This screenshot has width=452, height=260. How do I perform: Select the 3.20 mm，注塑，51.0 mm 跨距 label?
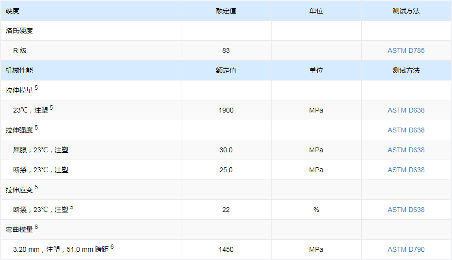(x=61, y=249)
